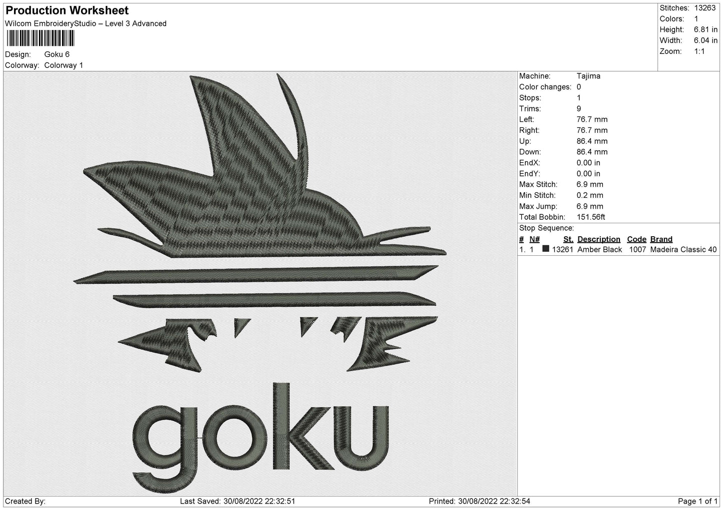This screenshot has width=723, height=510.
Task: Click the 'Colorway 1' value
Action: [64, 65]
